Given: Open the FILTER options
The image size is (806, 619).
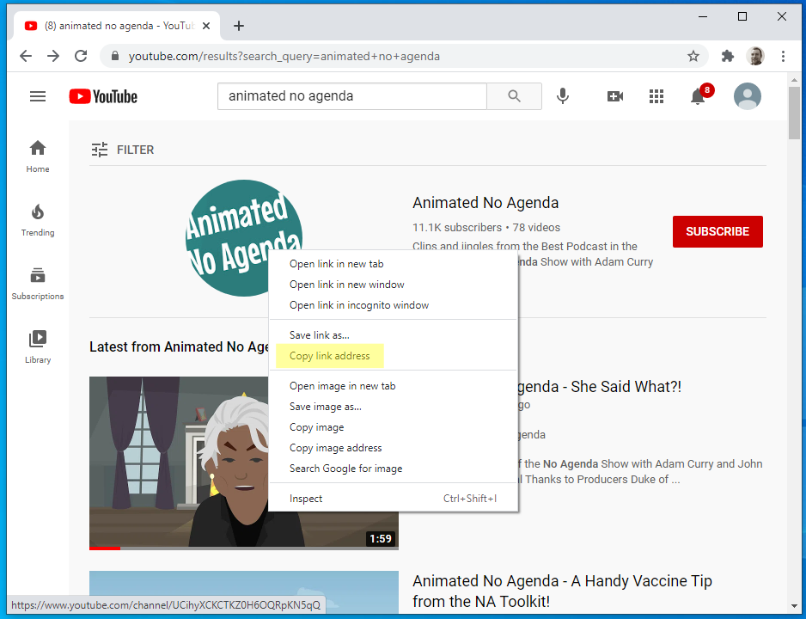Looking at the screenshot, I should click(x=123, y=150).
